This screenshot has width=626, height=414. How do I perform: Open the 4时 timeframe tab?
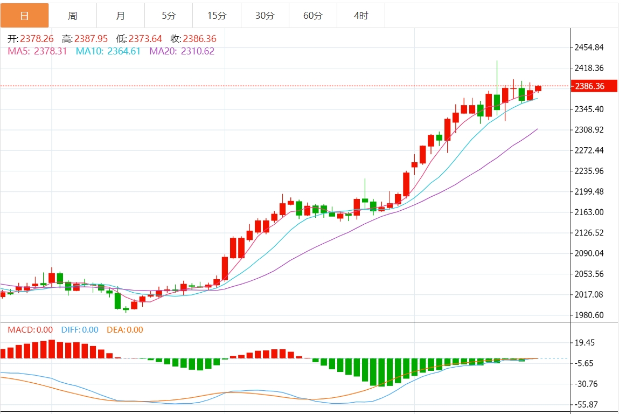click(361, 16)
